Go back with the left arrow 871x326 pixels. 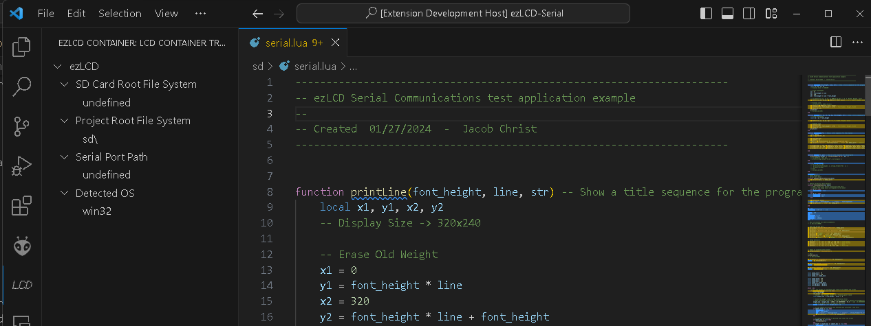click(x=257, y=14)
